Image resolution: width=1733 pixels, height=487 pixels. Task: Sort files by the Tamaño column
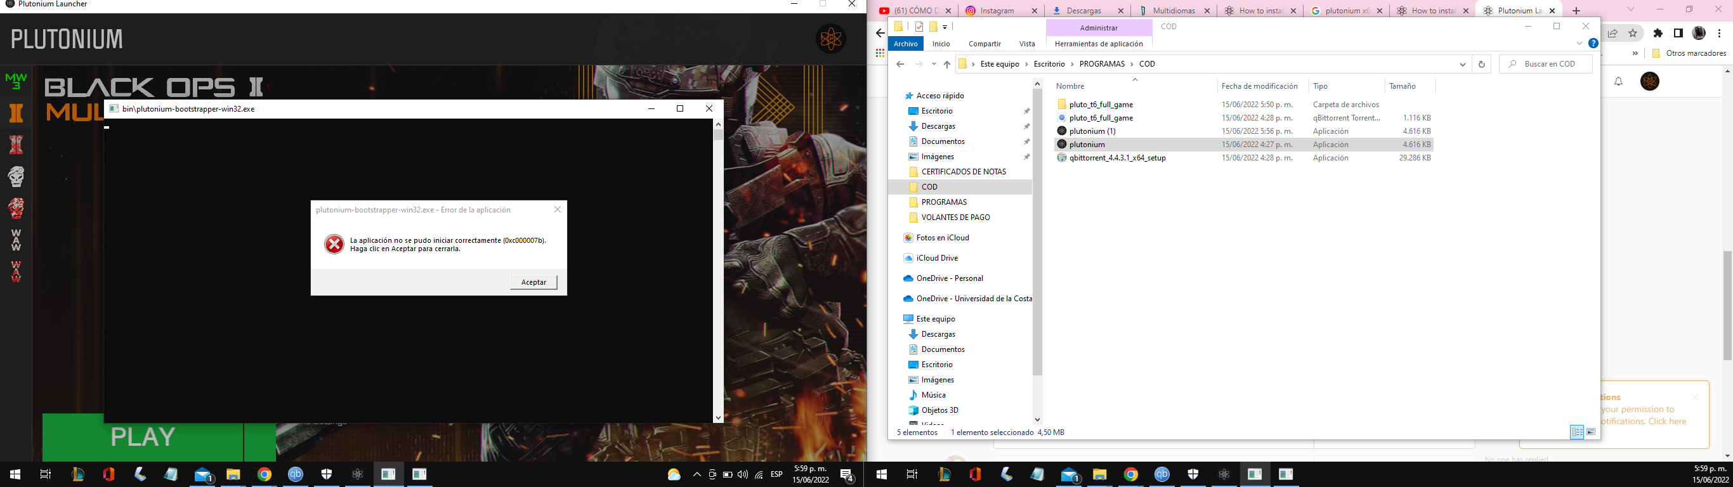click(1403, 86)
